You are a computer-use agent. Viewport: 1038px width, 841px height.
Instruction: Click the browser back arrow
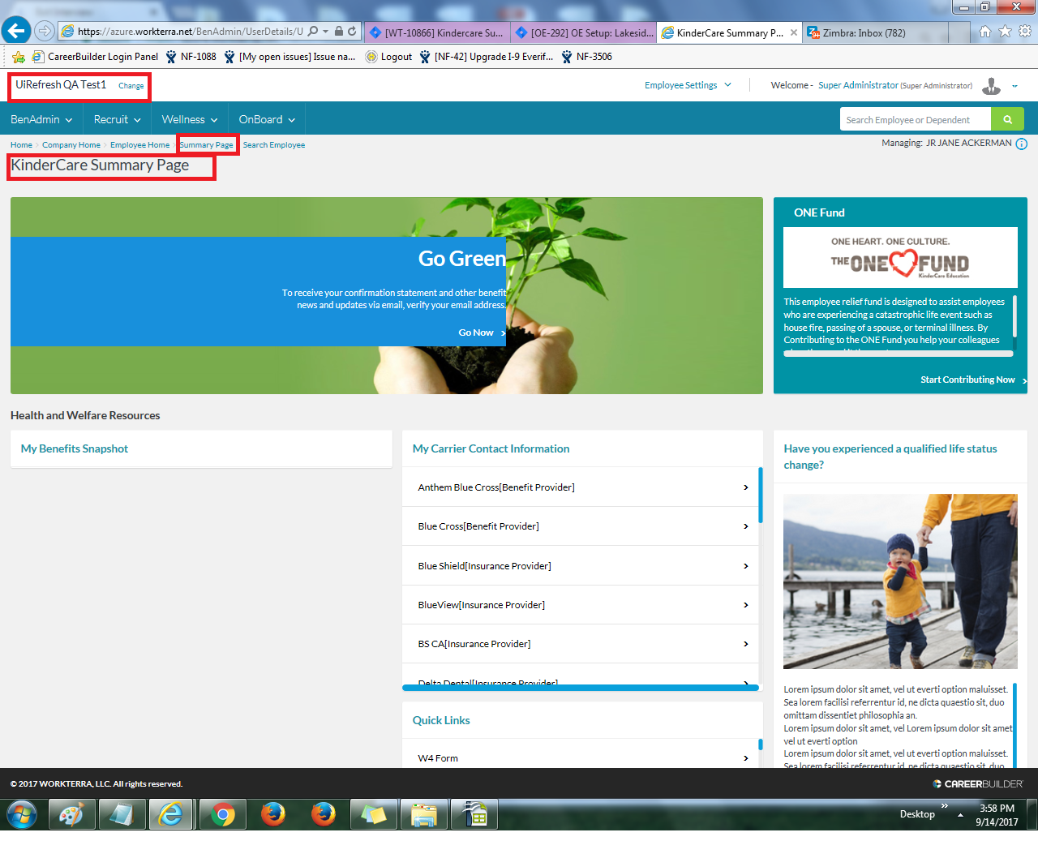(16, 30)
